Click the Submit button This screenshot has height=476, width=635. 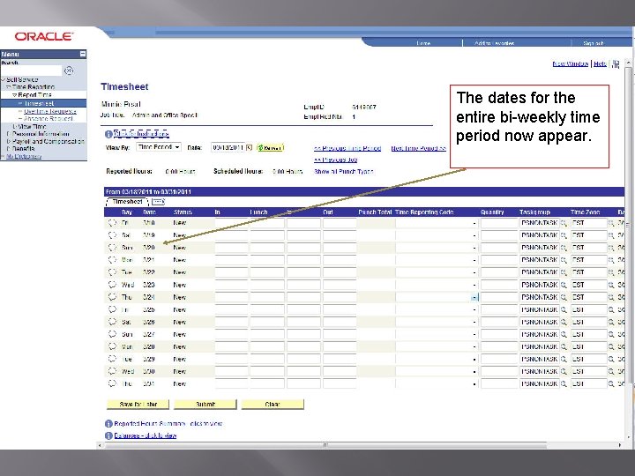click(x=205, y=404)
